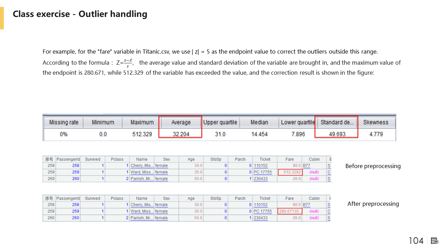
Task: Click the corrected 280.67135 fare cell
Action: 290,211
